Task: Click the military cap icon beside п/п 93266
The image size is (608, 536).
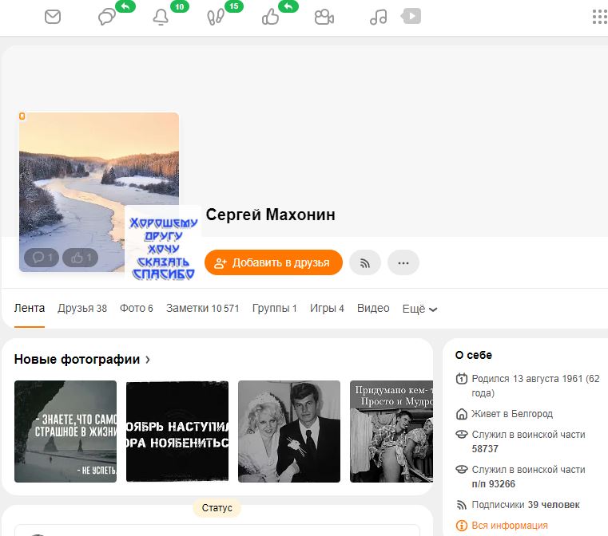Action: click(x=462, y=470)
